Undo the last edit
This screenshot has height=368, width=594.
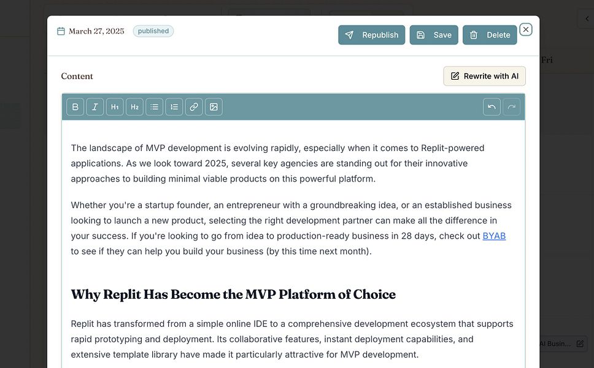coord(492,106)
